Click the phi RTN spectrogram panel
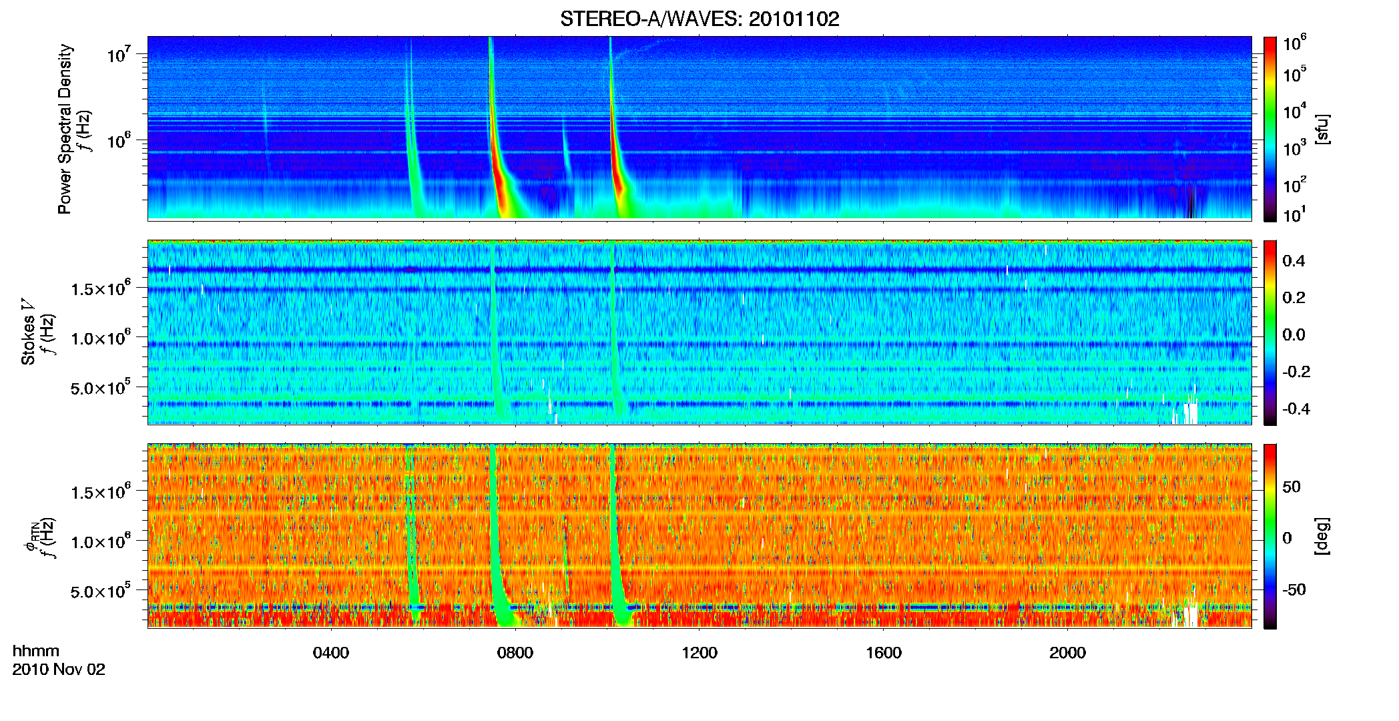Screen dimensions: 1399x721 pyautogui.click(x=699, y=536)
